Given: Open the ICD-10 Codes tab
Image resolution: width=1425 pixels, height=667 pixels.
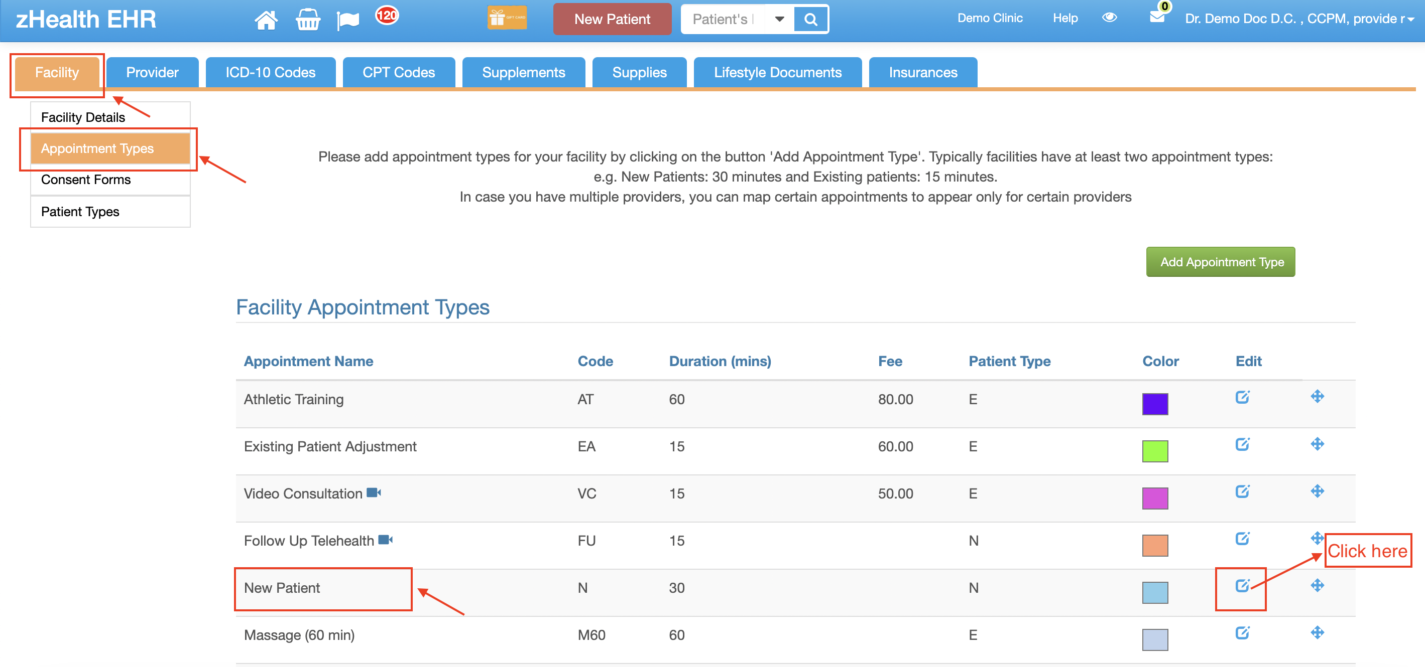Looking at the screenshot, I should (x=271, y=72).
